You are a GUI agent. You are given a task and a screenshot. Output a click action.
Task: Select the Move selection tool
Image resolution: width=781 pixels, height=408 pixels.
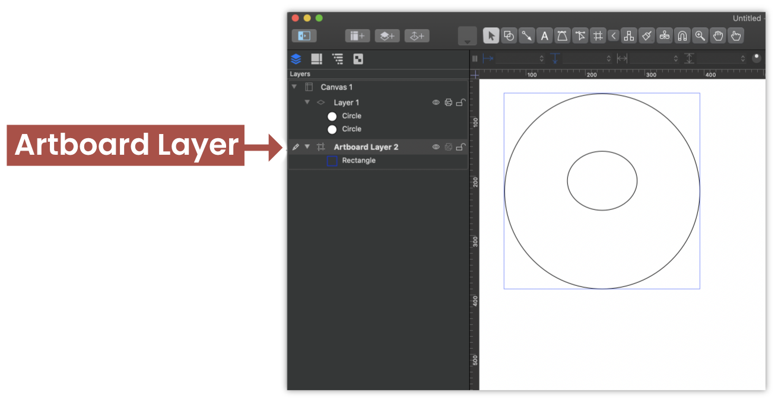tap(491, 36)
